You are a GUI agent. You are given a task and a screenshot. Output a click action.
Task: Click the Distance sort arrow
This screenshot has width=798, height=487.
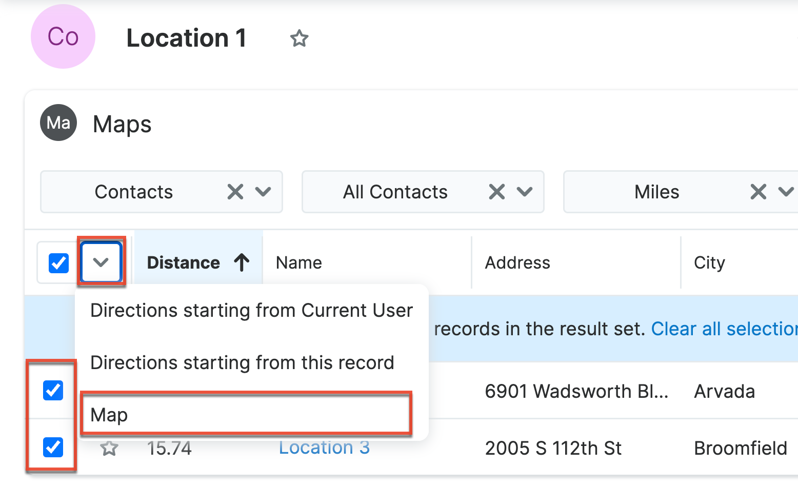tap(242, 262)
